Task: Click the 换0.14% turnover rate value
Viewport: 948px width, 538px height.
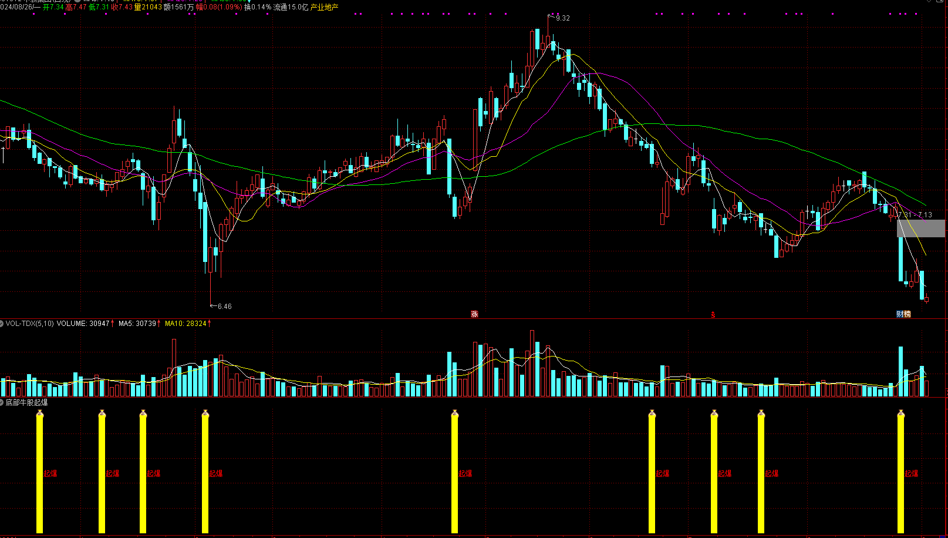Action: click(258, 7)
